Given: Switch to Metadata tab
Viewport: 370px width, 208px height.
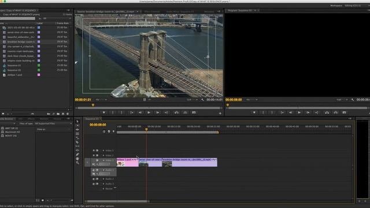Looking at the screenshot, I should (x=209, y=12).
